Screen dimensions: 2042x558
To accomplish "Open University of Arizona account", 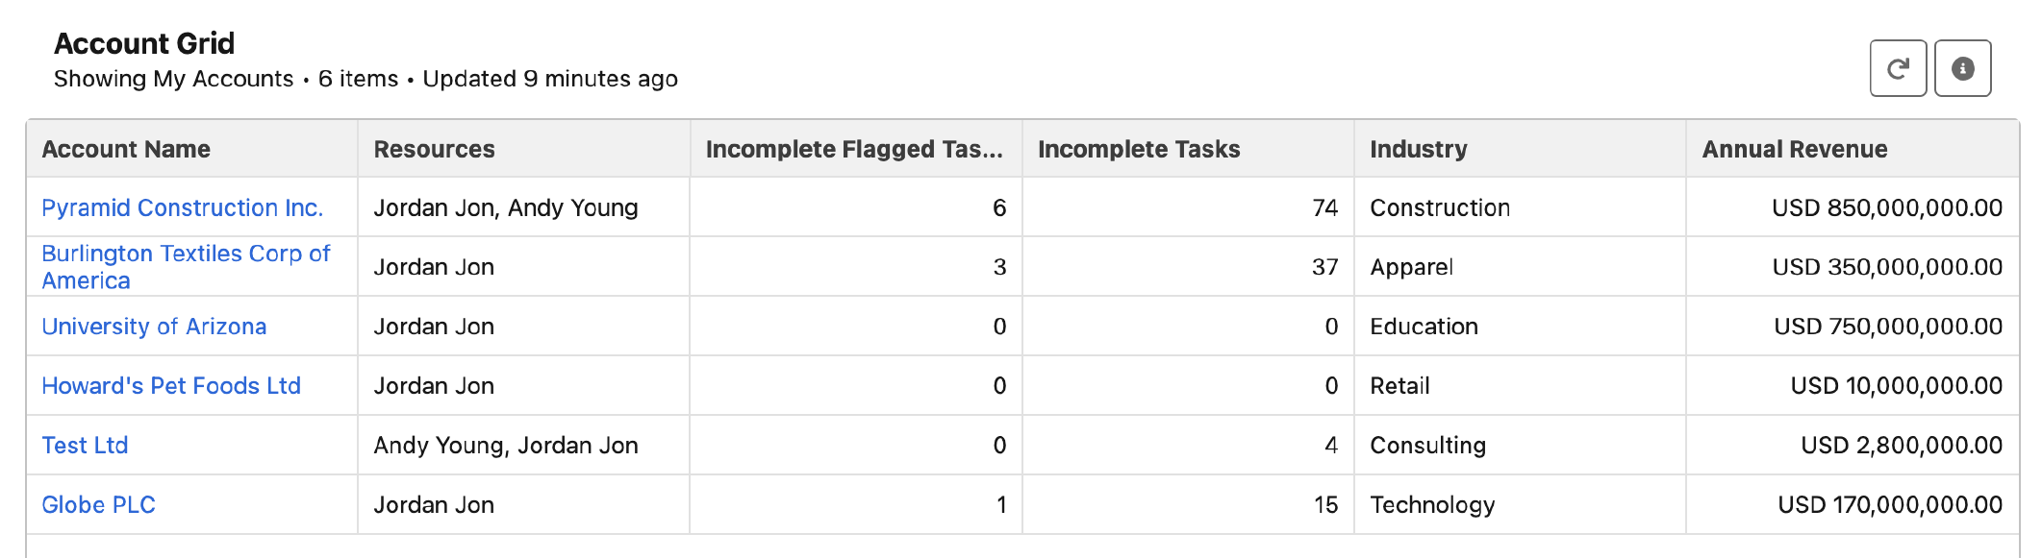I will click(154, 327).
